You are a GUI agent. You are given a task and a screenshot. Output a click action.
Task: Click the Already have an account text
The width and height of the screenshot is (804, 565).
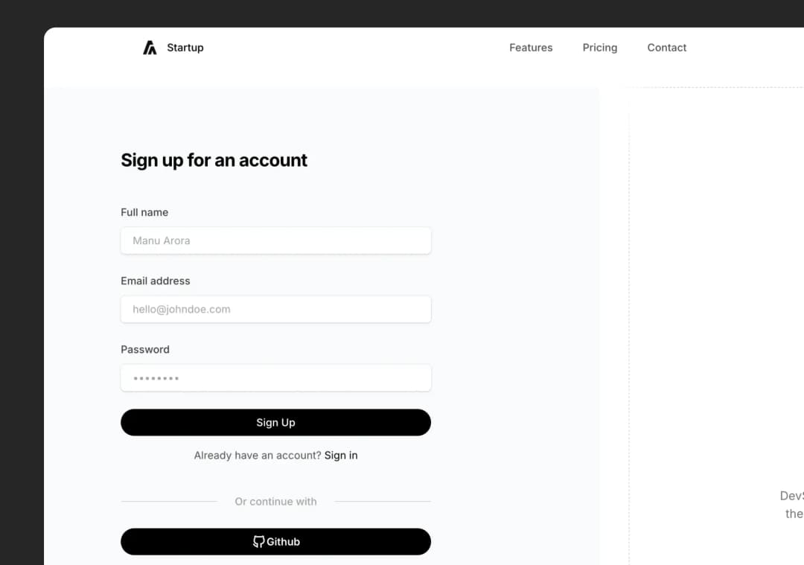pos(257,455)
